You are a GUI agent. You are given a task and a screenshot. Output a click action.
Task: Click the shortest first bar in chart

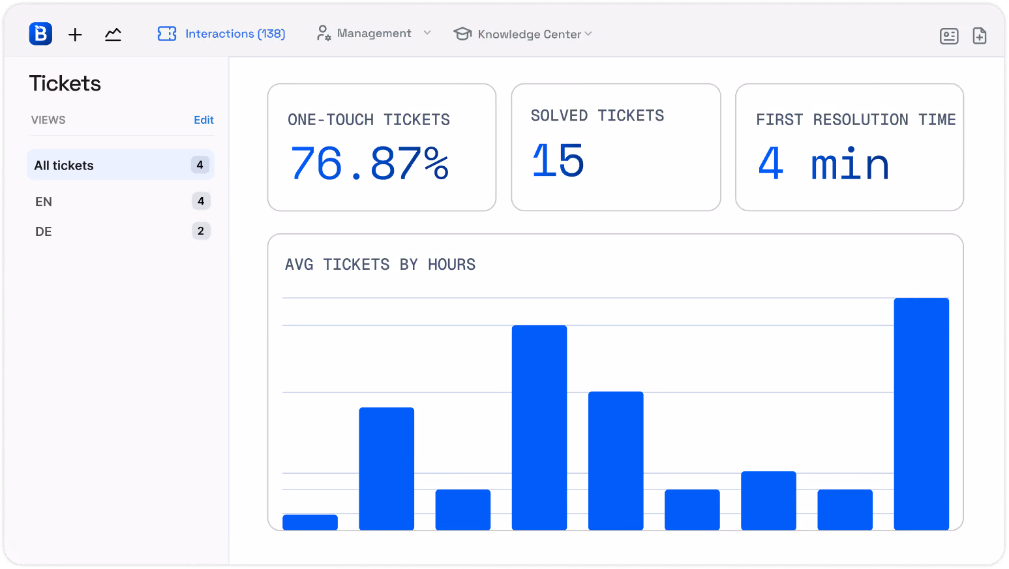coord(310,522)
